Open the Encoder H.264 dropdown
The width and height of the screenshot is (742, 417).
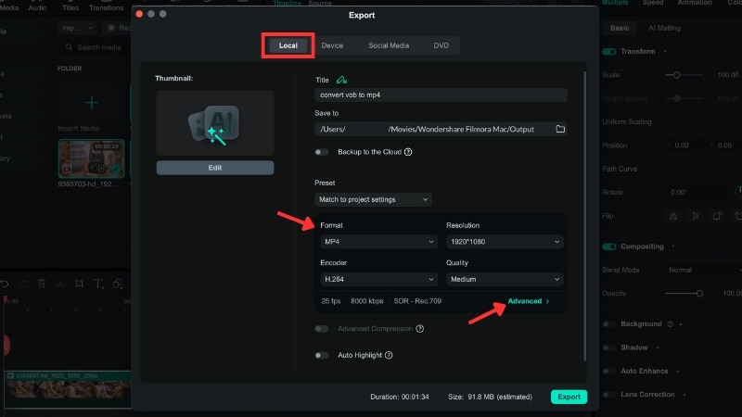coord(378,280)
